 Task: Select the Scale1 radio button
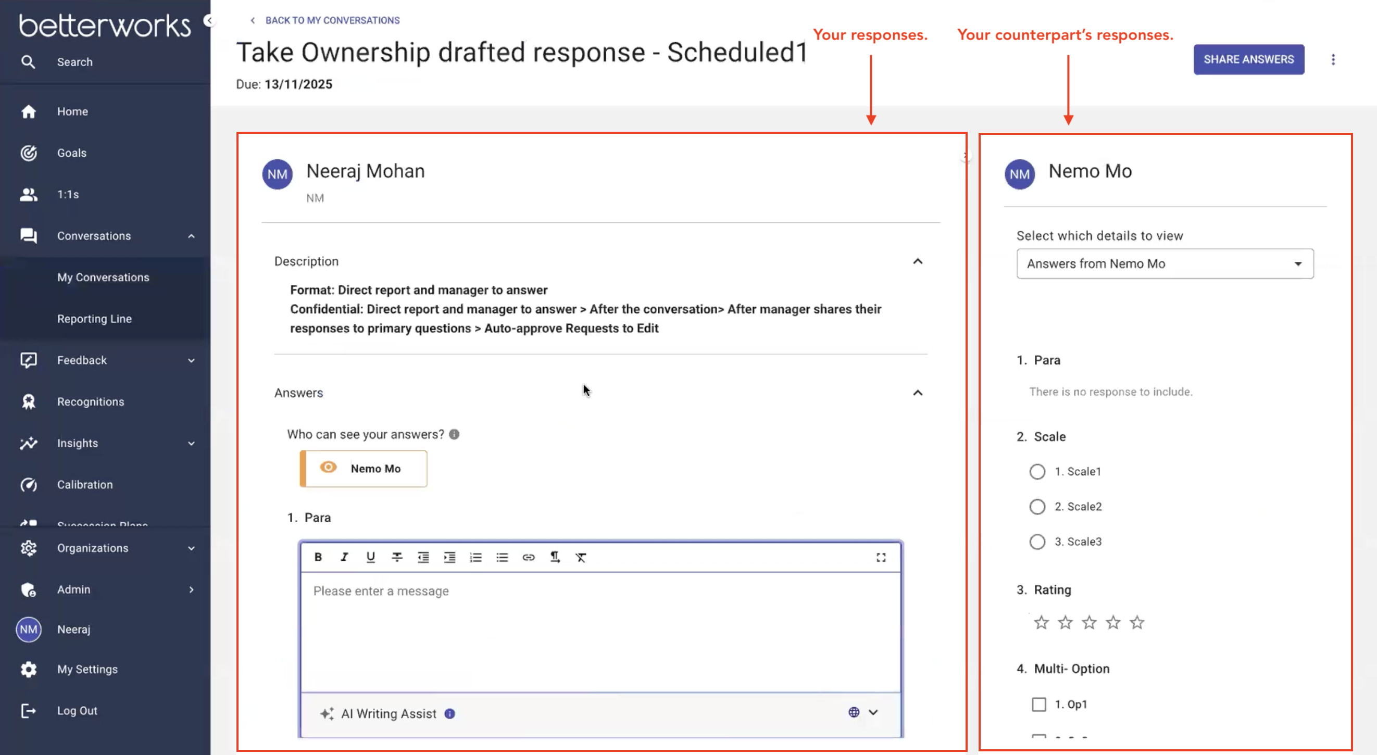[x=1037, y=471]
